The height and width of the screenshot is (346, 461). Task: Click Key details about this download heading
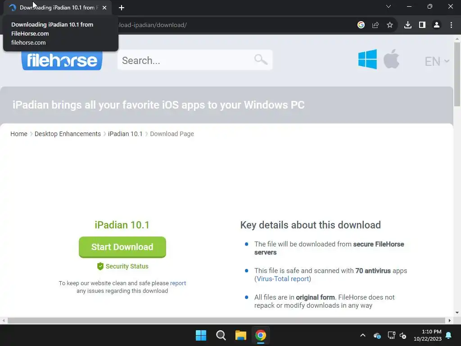point(311,225)
